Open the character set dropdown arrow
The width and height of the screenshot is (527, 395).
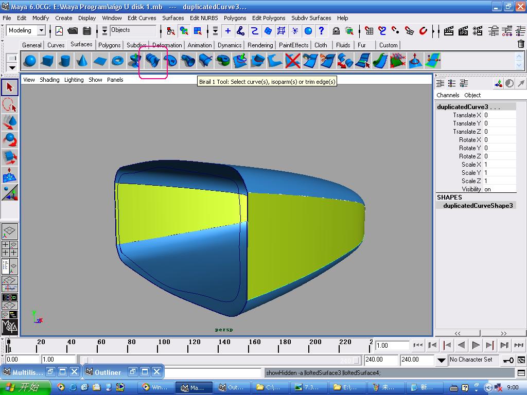[441, 361]
